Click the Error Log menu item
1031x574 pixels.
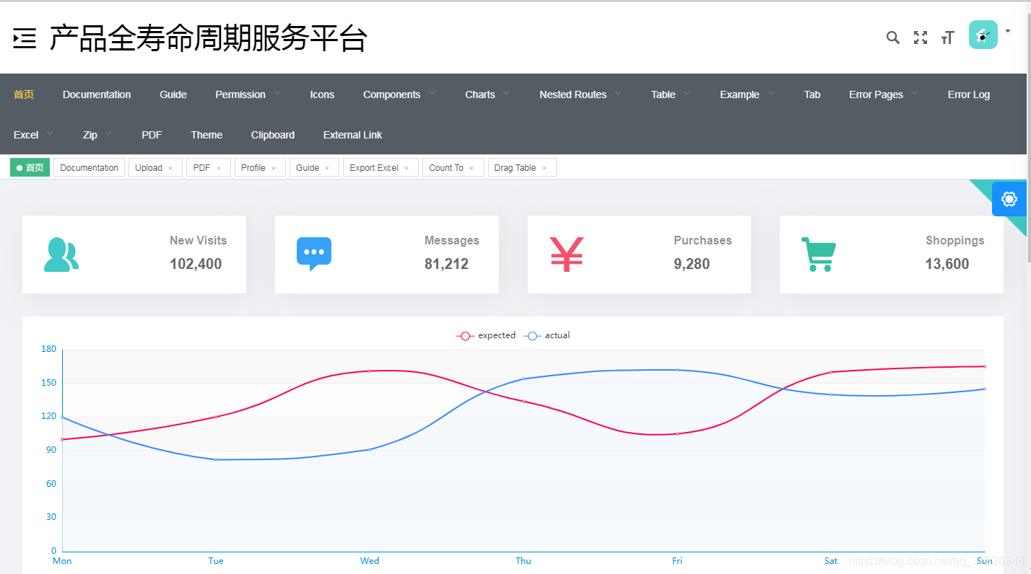(969, 94)
